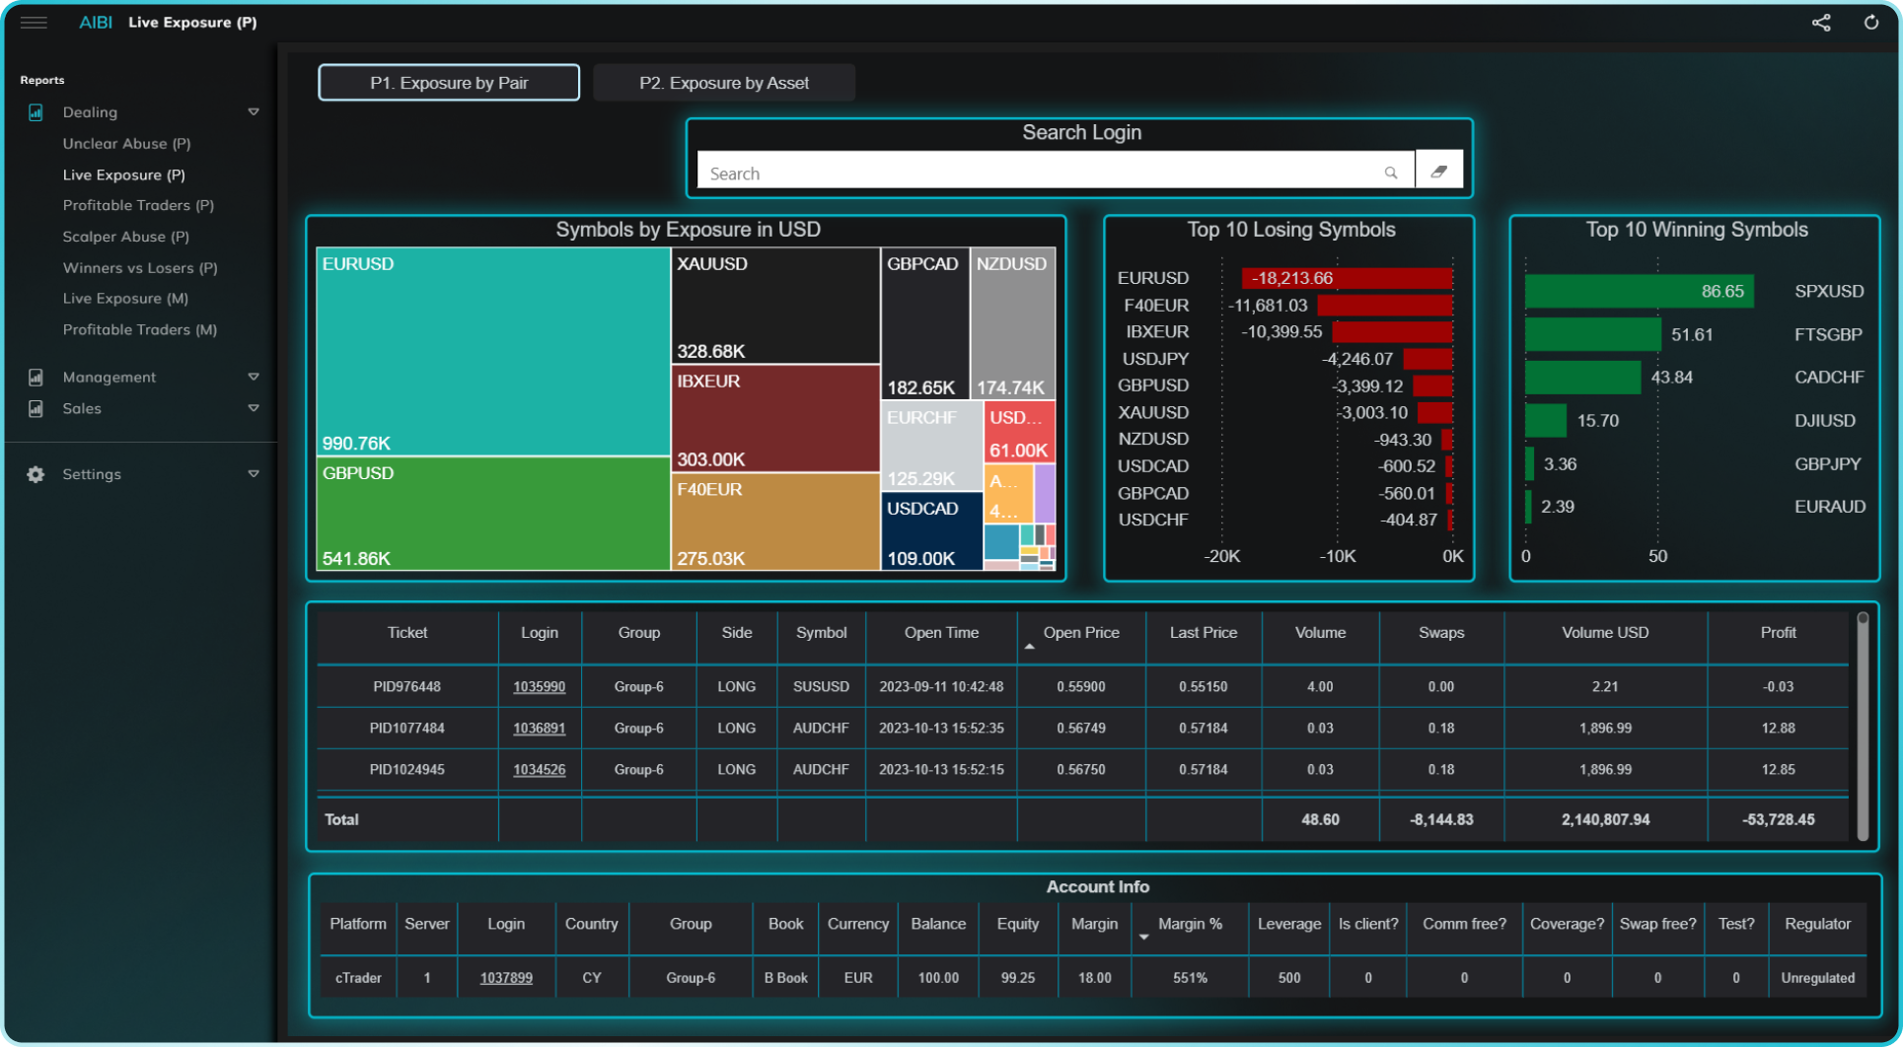1903x1047 pixels.
Task: Open Unclear Abuse (P) report
Action: click(126, 144)
